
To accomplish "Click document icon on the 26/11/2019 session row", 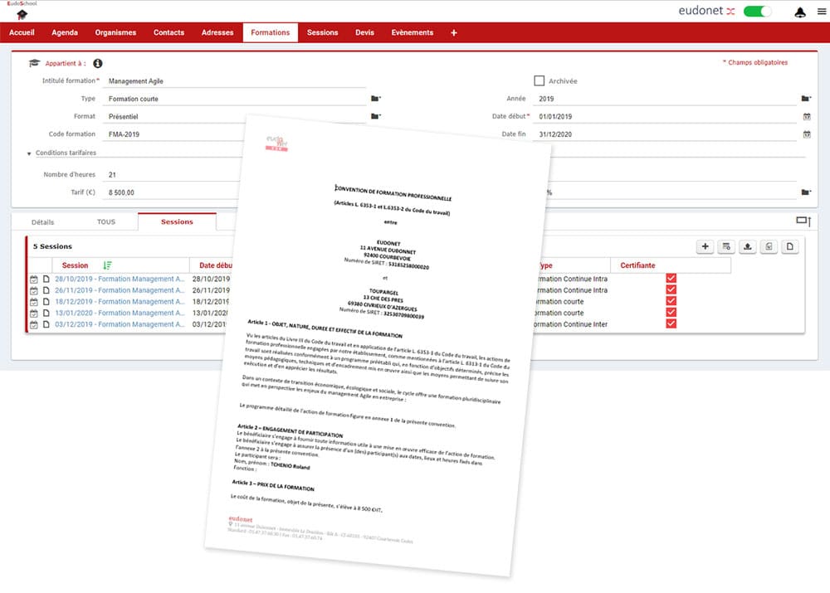I will [x=46, y=290].
